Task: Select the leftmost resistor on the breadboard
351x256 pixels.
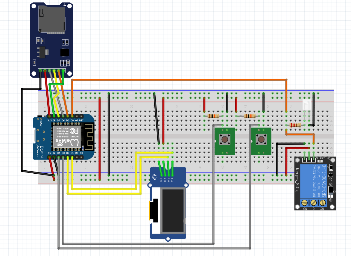Action: [x=213, y=116]
